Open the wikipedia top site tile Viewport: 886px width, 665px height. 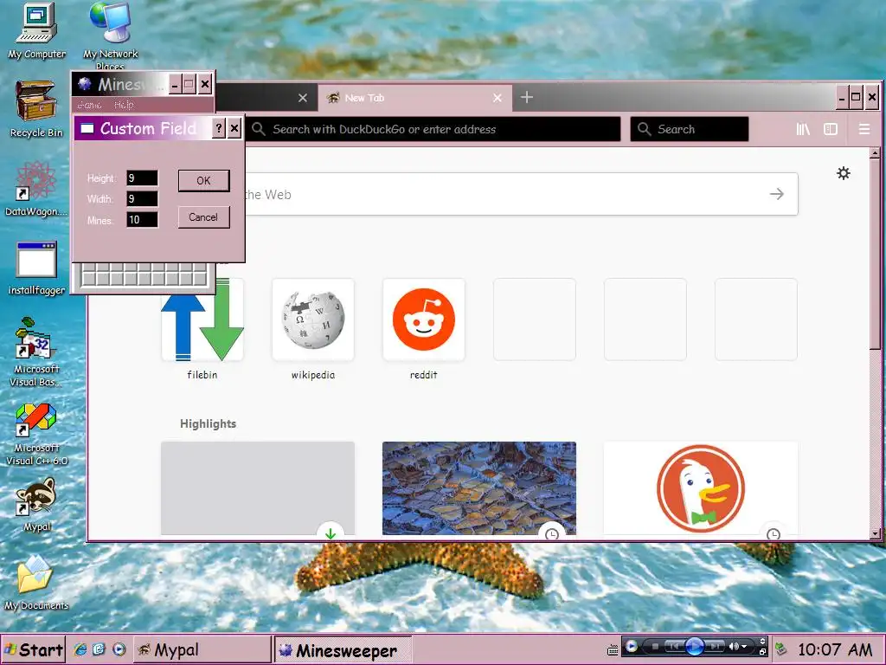pyautogui.click(x=313, y=329)
